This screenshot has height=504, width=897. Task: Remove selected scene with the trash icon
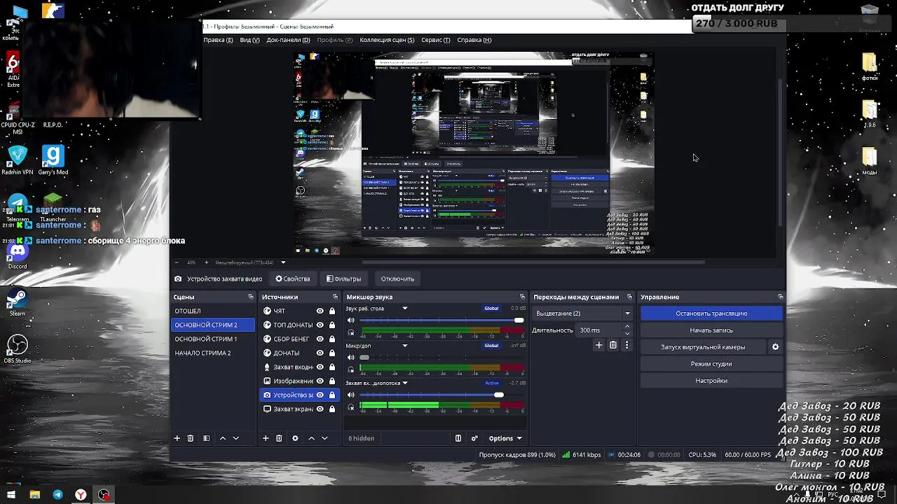click(x=190, y=438)
